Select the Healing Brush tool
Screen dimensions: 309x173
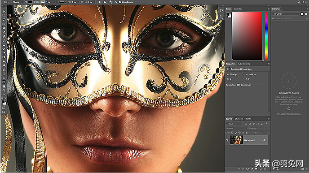(x=4, y=36)
